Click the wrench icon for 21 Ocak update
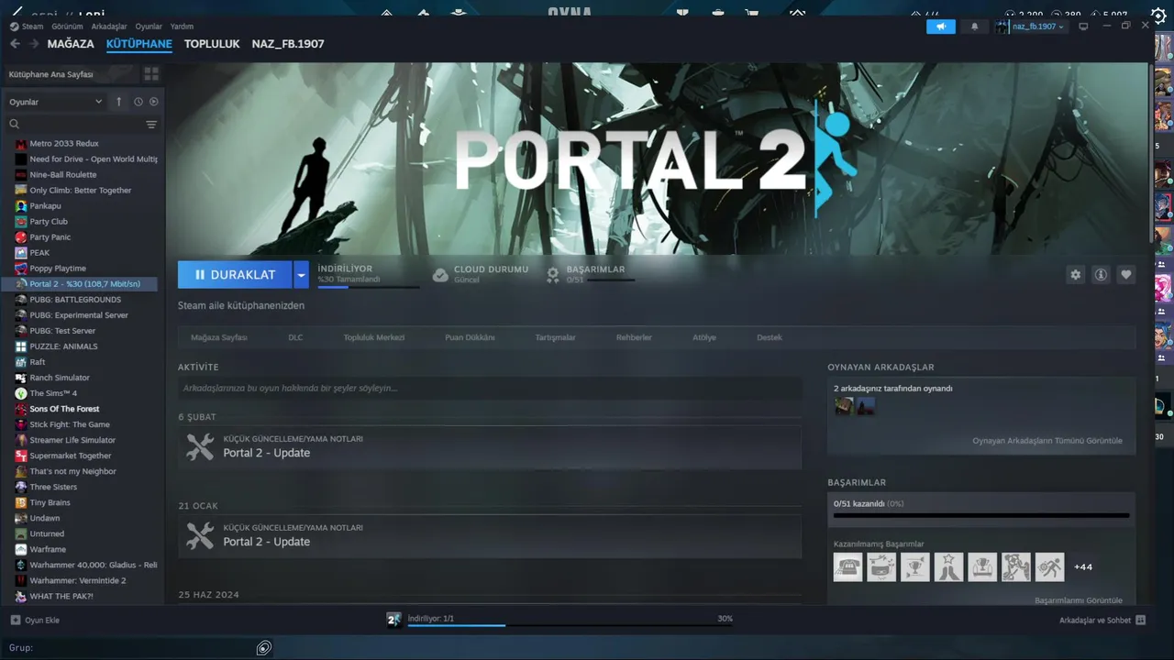The image size is (1174, 660). (x=200, y=535)
